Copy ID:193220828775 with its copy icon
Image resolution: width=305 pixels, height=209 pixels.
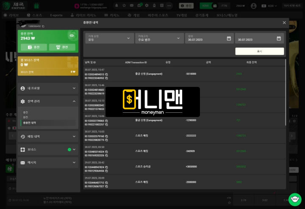pos(107,140)
